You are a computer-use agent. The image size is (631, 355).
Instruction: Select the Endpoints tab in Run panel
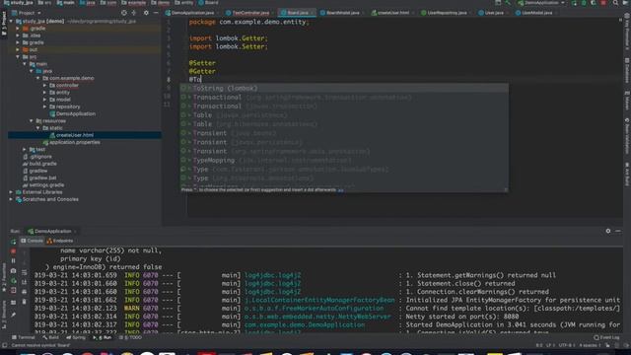(x=60, y=241)
